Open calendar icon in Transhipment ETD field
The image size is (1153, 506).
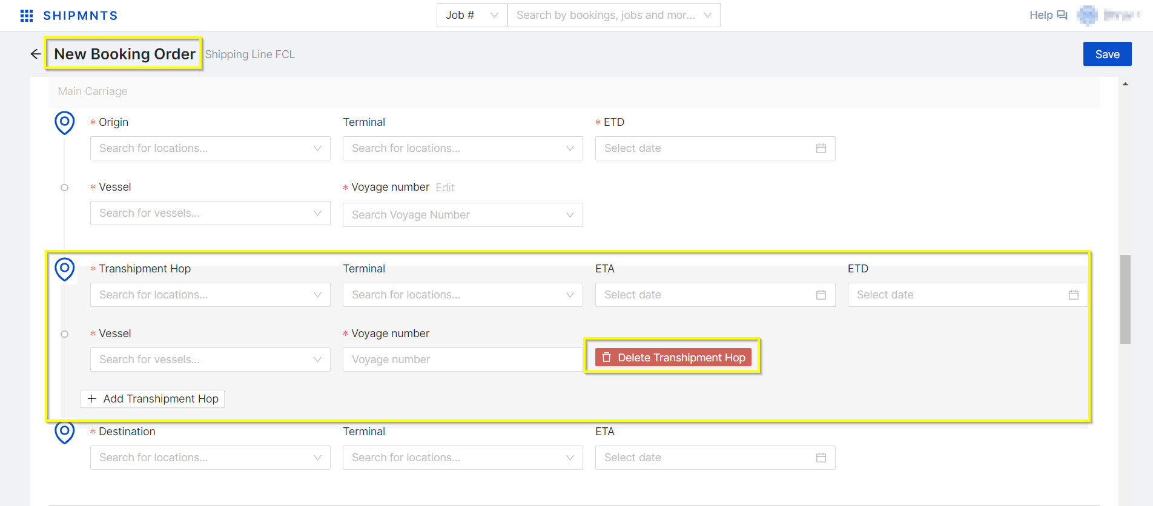(1073, 295)
